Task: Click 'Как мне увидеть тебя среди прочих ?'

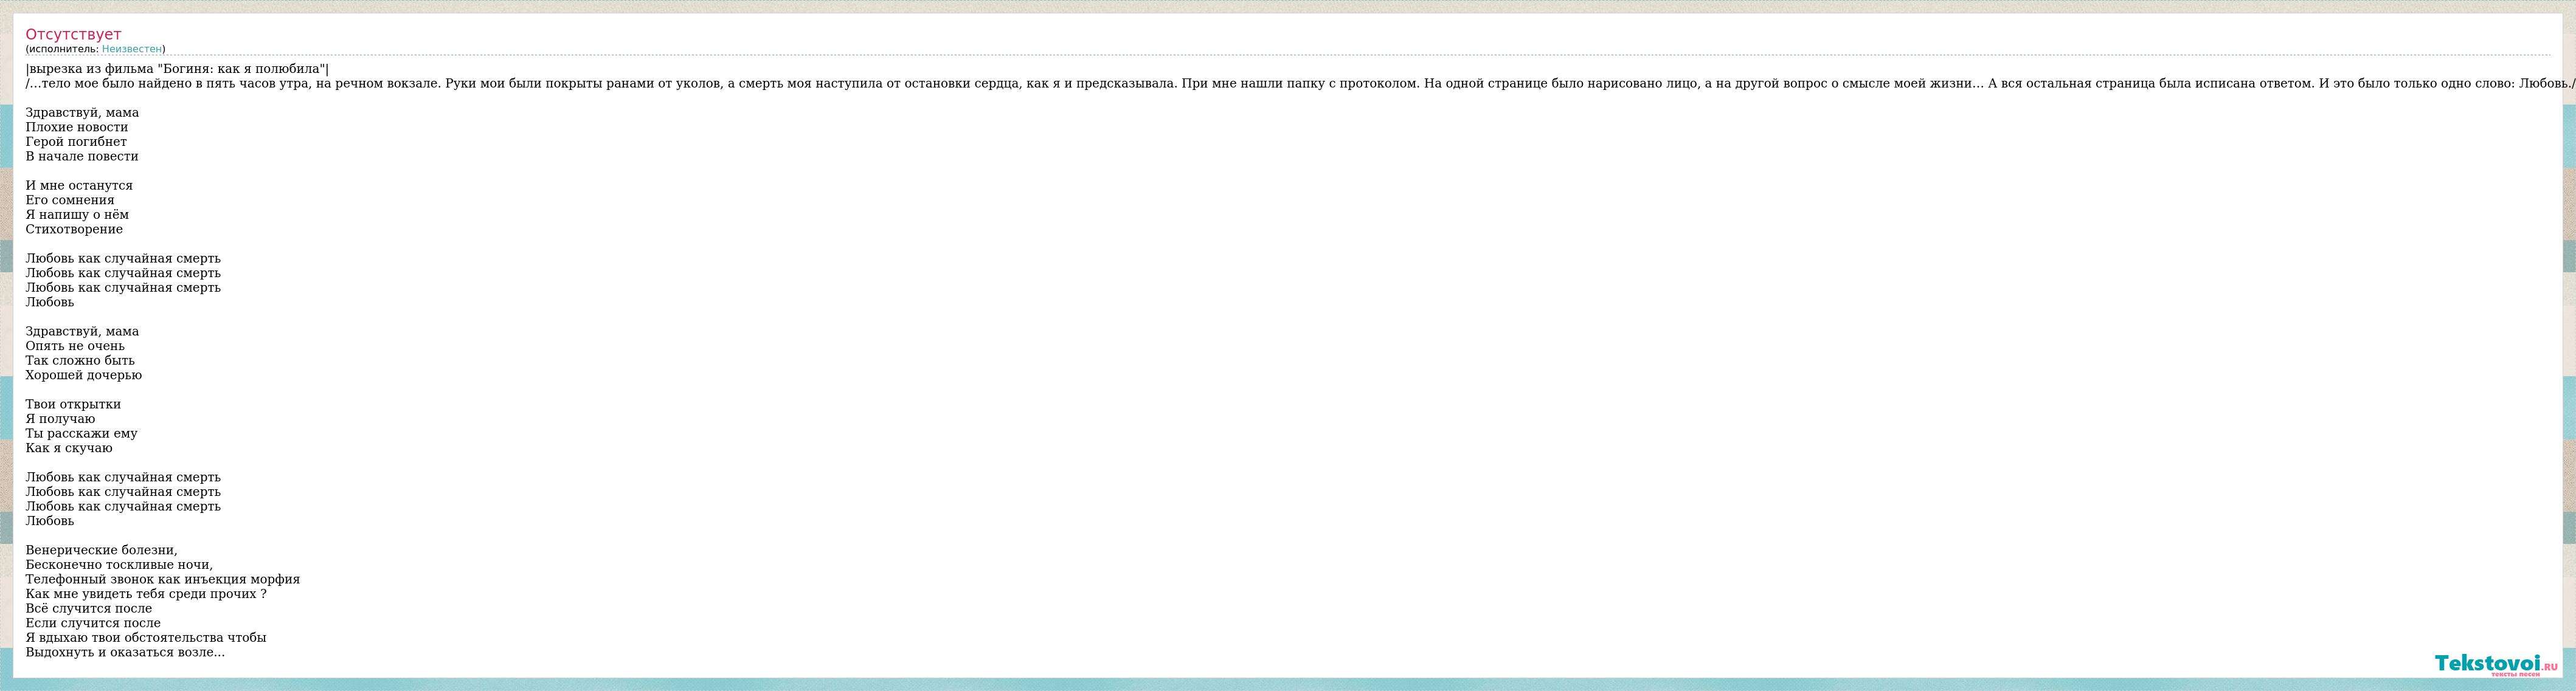Action: pos(146,594)
